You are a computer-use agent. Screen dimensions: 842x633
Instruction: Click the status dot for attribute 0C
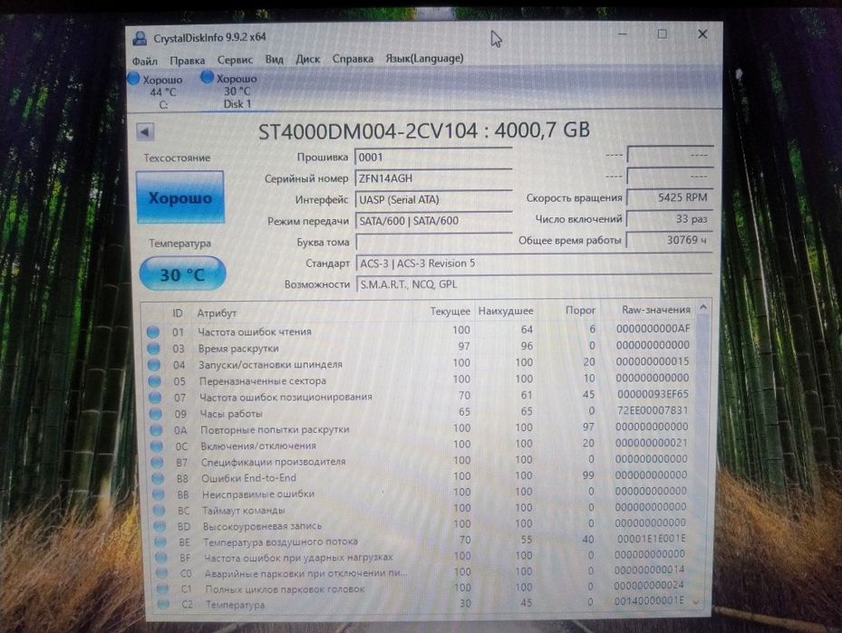[157, 446]
